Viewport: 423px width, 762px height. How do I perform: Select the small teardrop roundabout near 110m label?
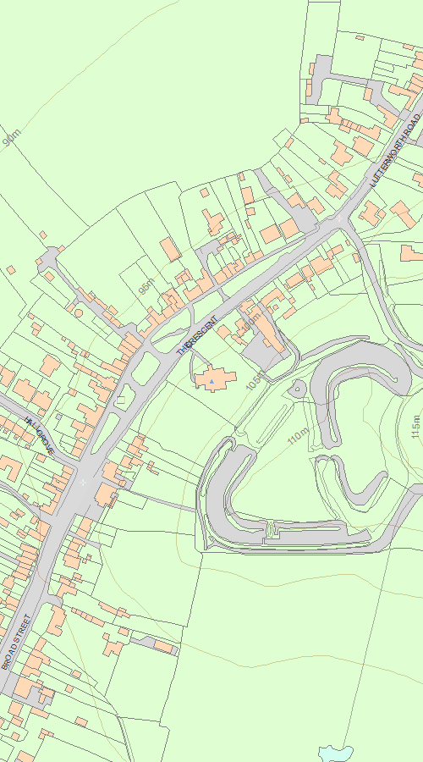click(297, 389)
